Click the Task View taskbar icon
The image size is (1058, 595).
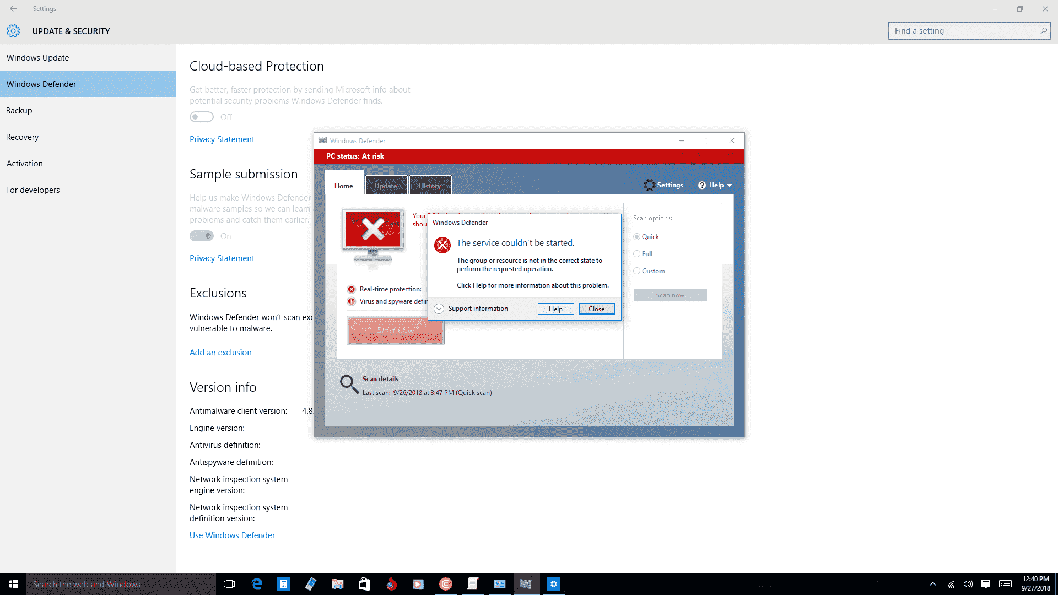click(x=229, y=584)
